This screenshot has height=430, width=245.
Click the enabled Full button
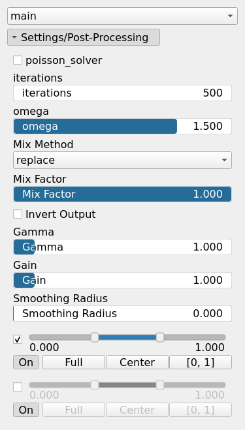coord(74,362)
